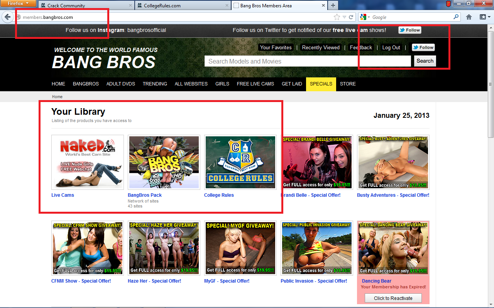Click the Click to Reactivate button
The image size is (494, 308).
(x=393, y=298)
